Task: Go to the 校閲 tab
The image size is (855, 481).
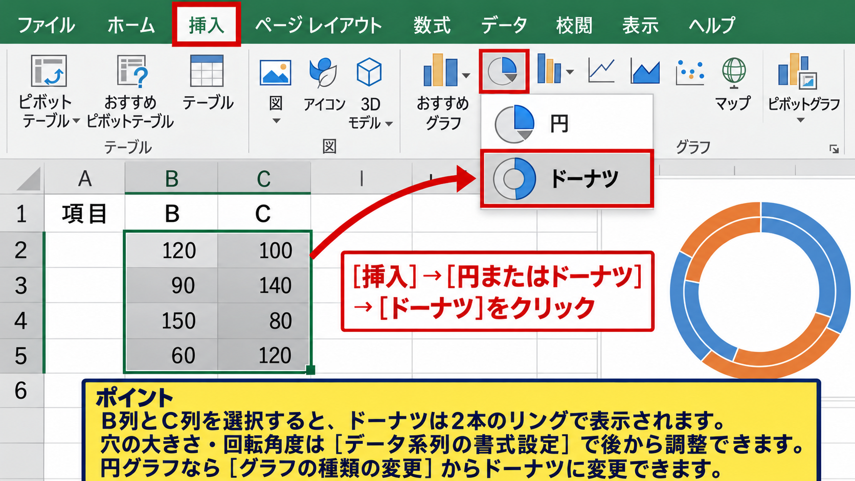Action: tap(574, 25)
